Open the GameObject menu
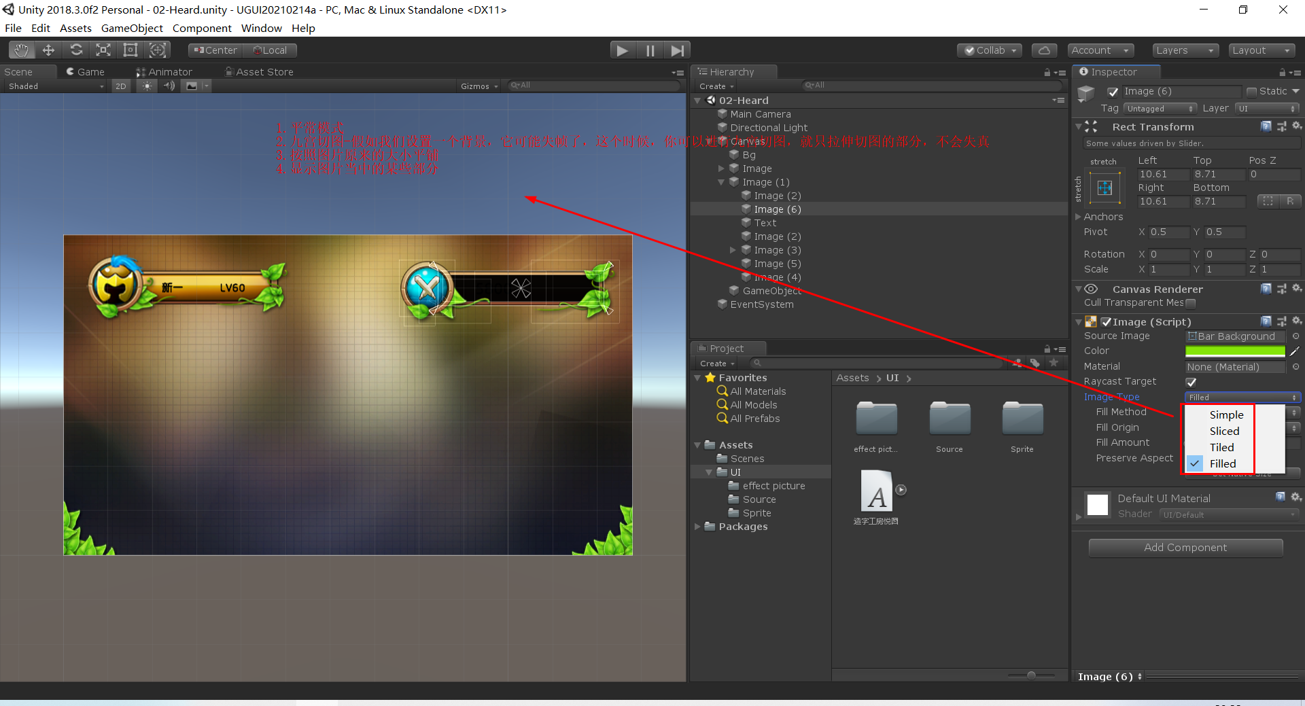The height and width of the screenshot is (706, 1305). [132, 28]
